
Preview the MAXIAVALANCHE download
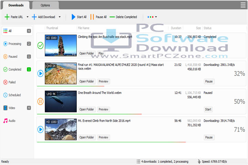pyautogui.click(x=103, y=81)
